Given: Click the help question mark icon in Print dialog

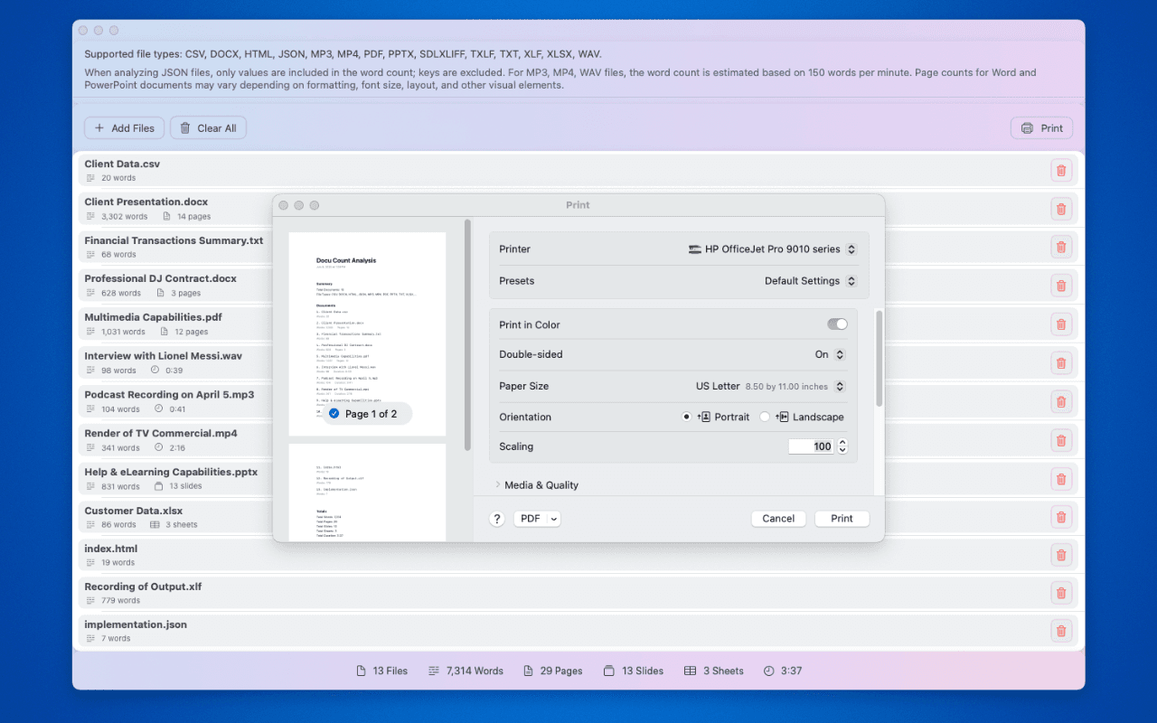Looking at the screenshot, I should 496,518.
